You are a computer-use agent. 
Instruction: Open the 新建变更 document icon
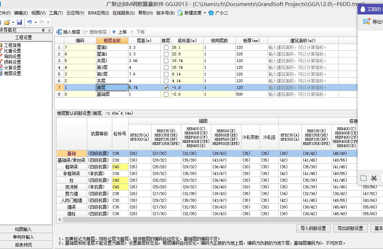coord(180,13)
